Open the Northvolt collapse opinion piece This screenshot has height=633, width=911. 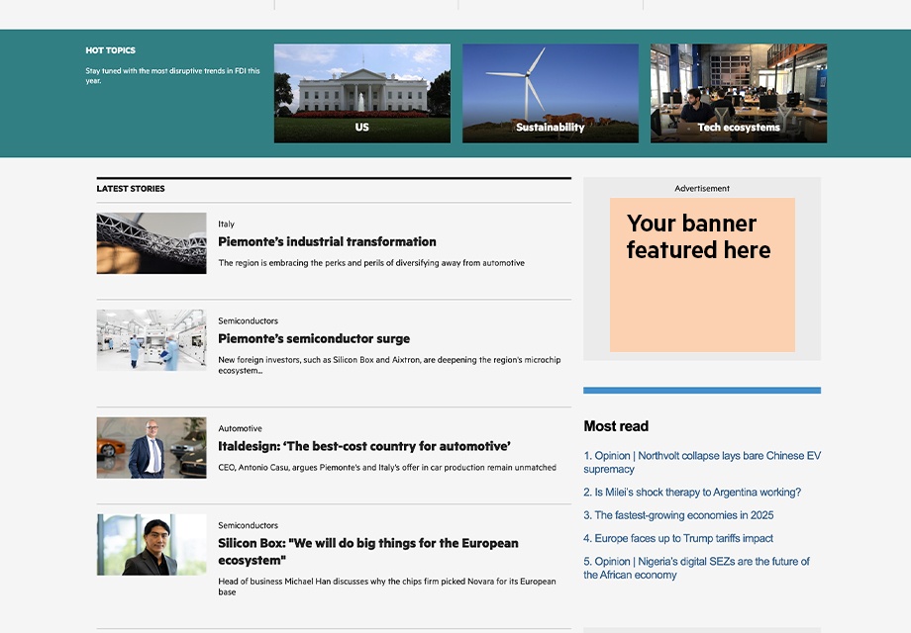click(703, 462)
